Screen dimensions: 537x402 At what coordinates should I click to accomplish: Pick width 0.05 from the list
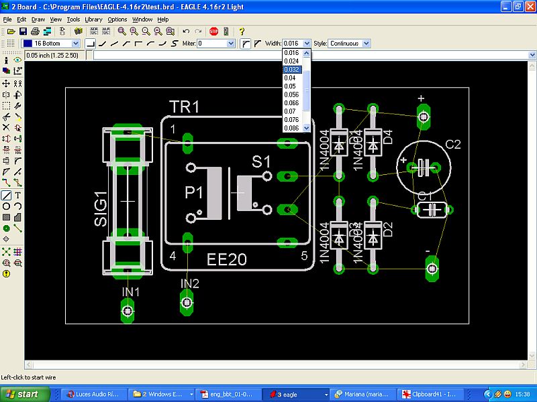(292, 86)
